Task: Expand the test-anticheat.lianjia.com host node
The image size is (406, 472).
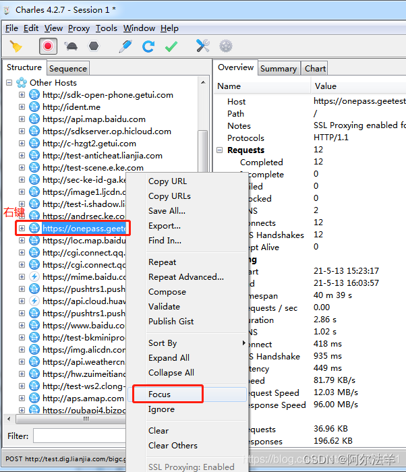Action: 22,155
